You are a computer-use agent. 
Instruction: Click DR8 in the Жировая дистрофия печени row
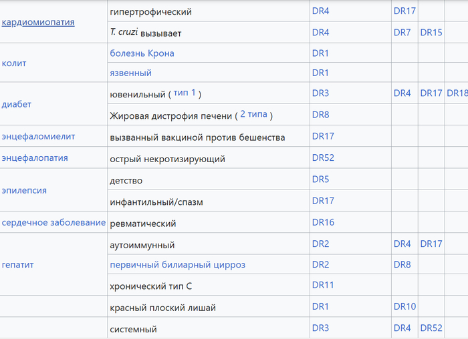click(320, 115)
